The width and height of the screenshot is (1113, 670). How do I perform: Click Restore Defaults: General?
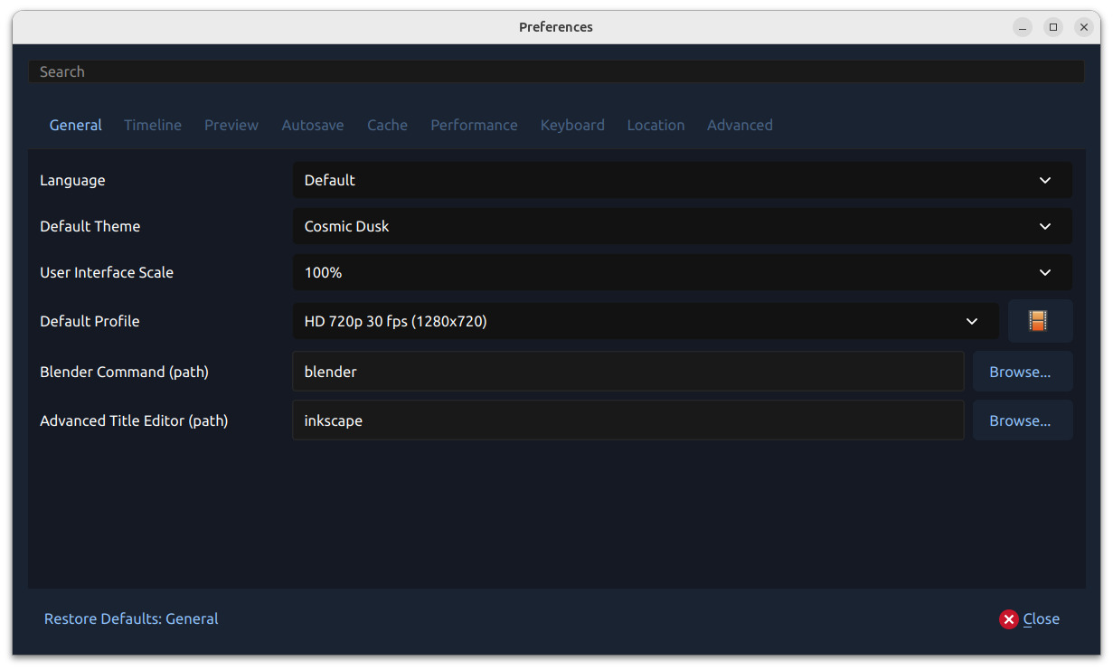tap(131, 618)
